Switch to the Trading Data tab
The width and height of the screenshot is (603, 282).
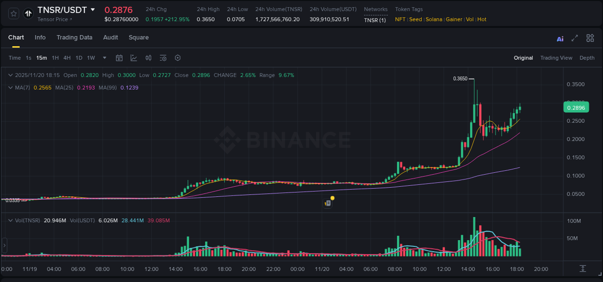pos(74,38)
